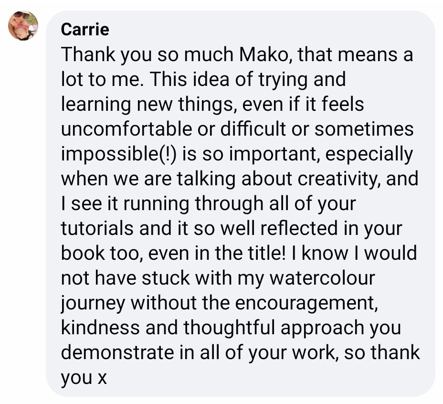Click the word 'reflected' in the comment
The image size is (443, 404).
(x=299, y=228)
